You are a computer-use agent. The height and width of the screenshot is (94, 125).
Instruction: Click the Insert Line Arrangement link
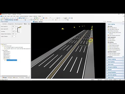(114, 48)
